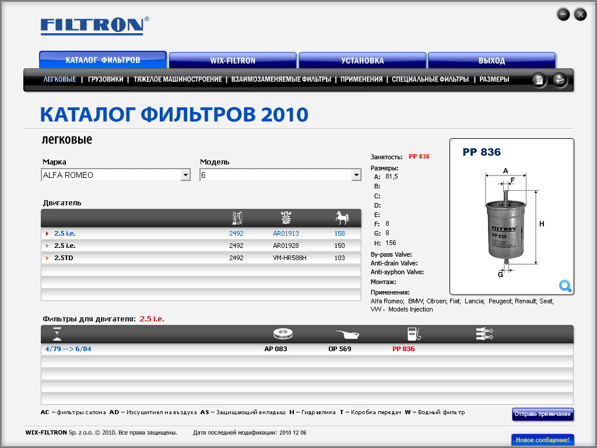Click magnifier icon to enlarge filter image

coord(564,286)
